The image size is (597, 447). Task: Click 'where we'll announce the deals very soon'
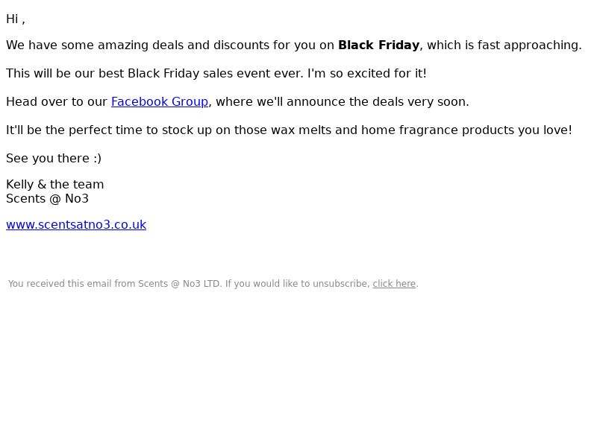343,102
